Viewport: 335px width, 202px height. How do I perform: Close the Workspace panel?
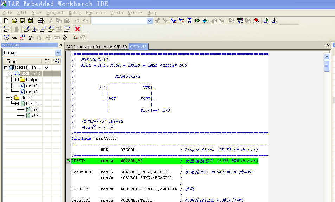point(61,45)
